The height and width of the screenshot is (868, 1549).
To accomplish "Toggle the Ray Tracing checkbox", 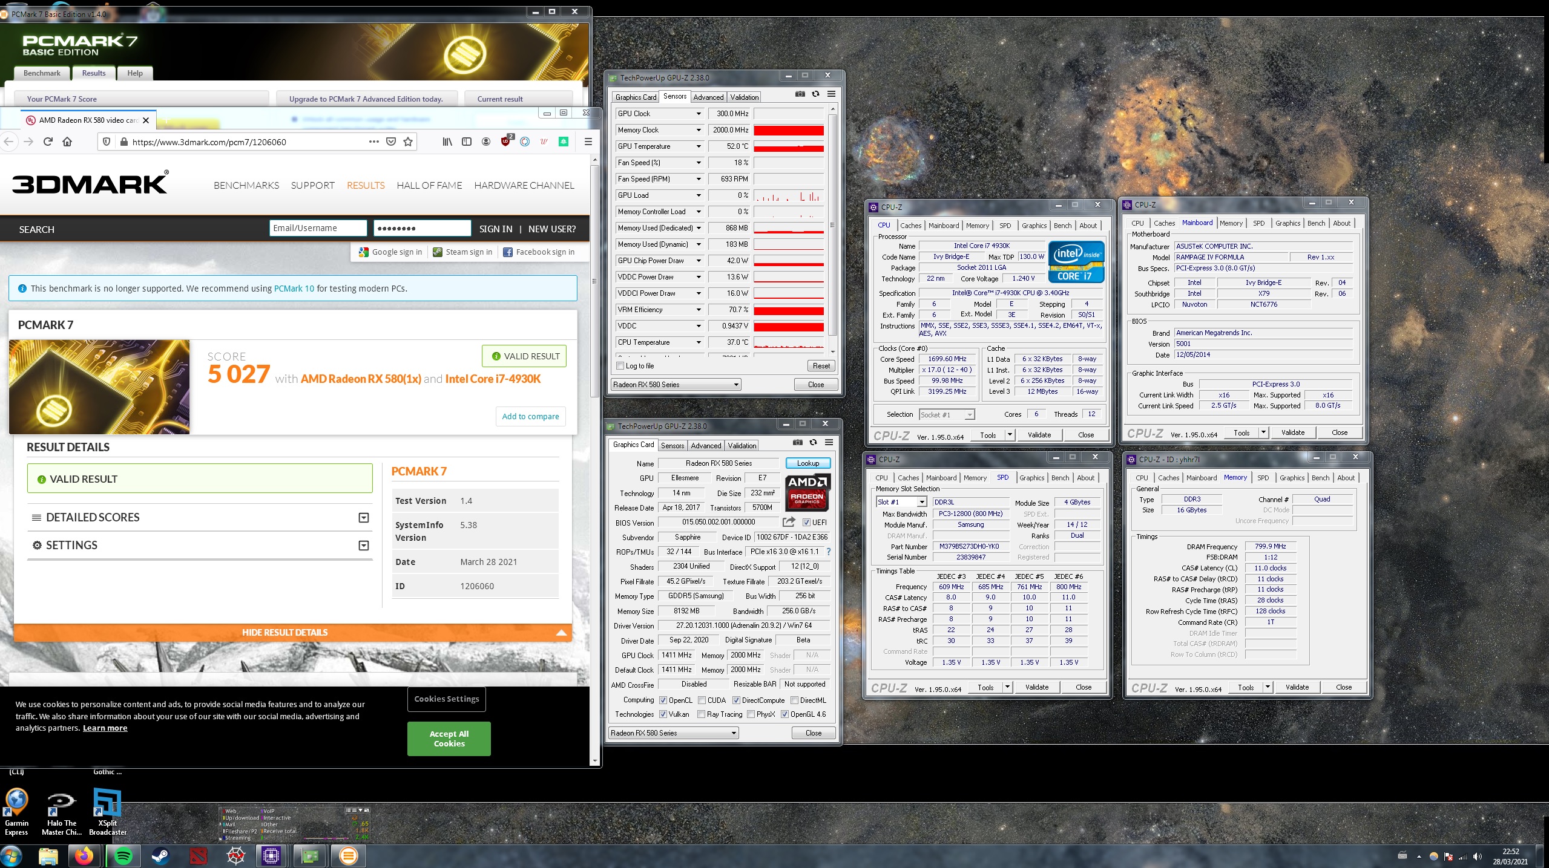I will point(701,714).
